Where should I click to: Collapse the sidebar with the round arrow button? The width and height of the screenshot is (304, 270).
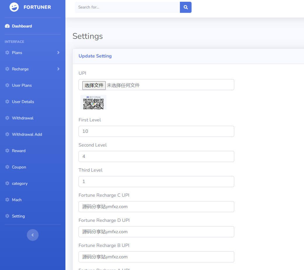33,235
